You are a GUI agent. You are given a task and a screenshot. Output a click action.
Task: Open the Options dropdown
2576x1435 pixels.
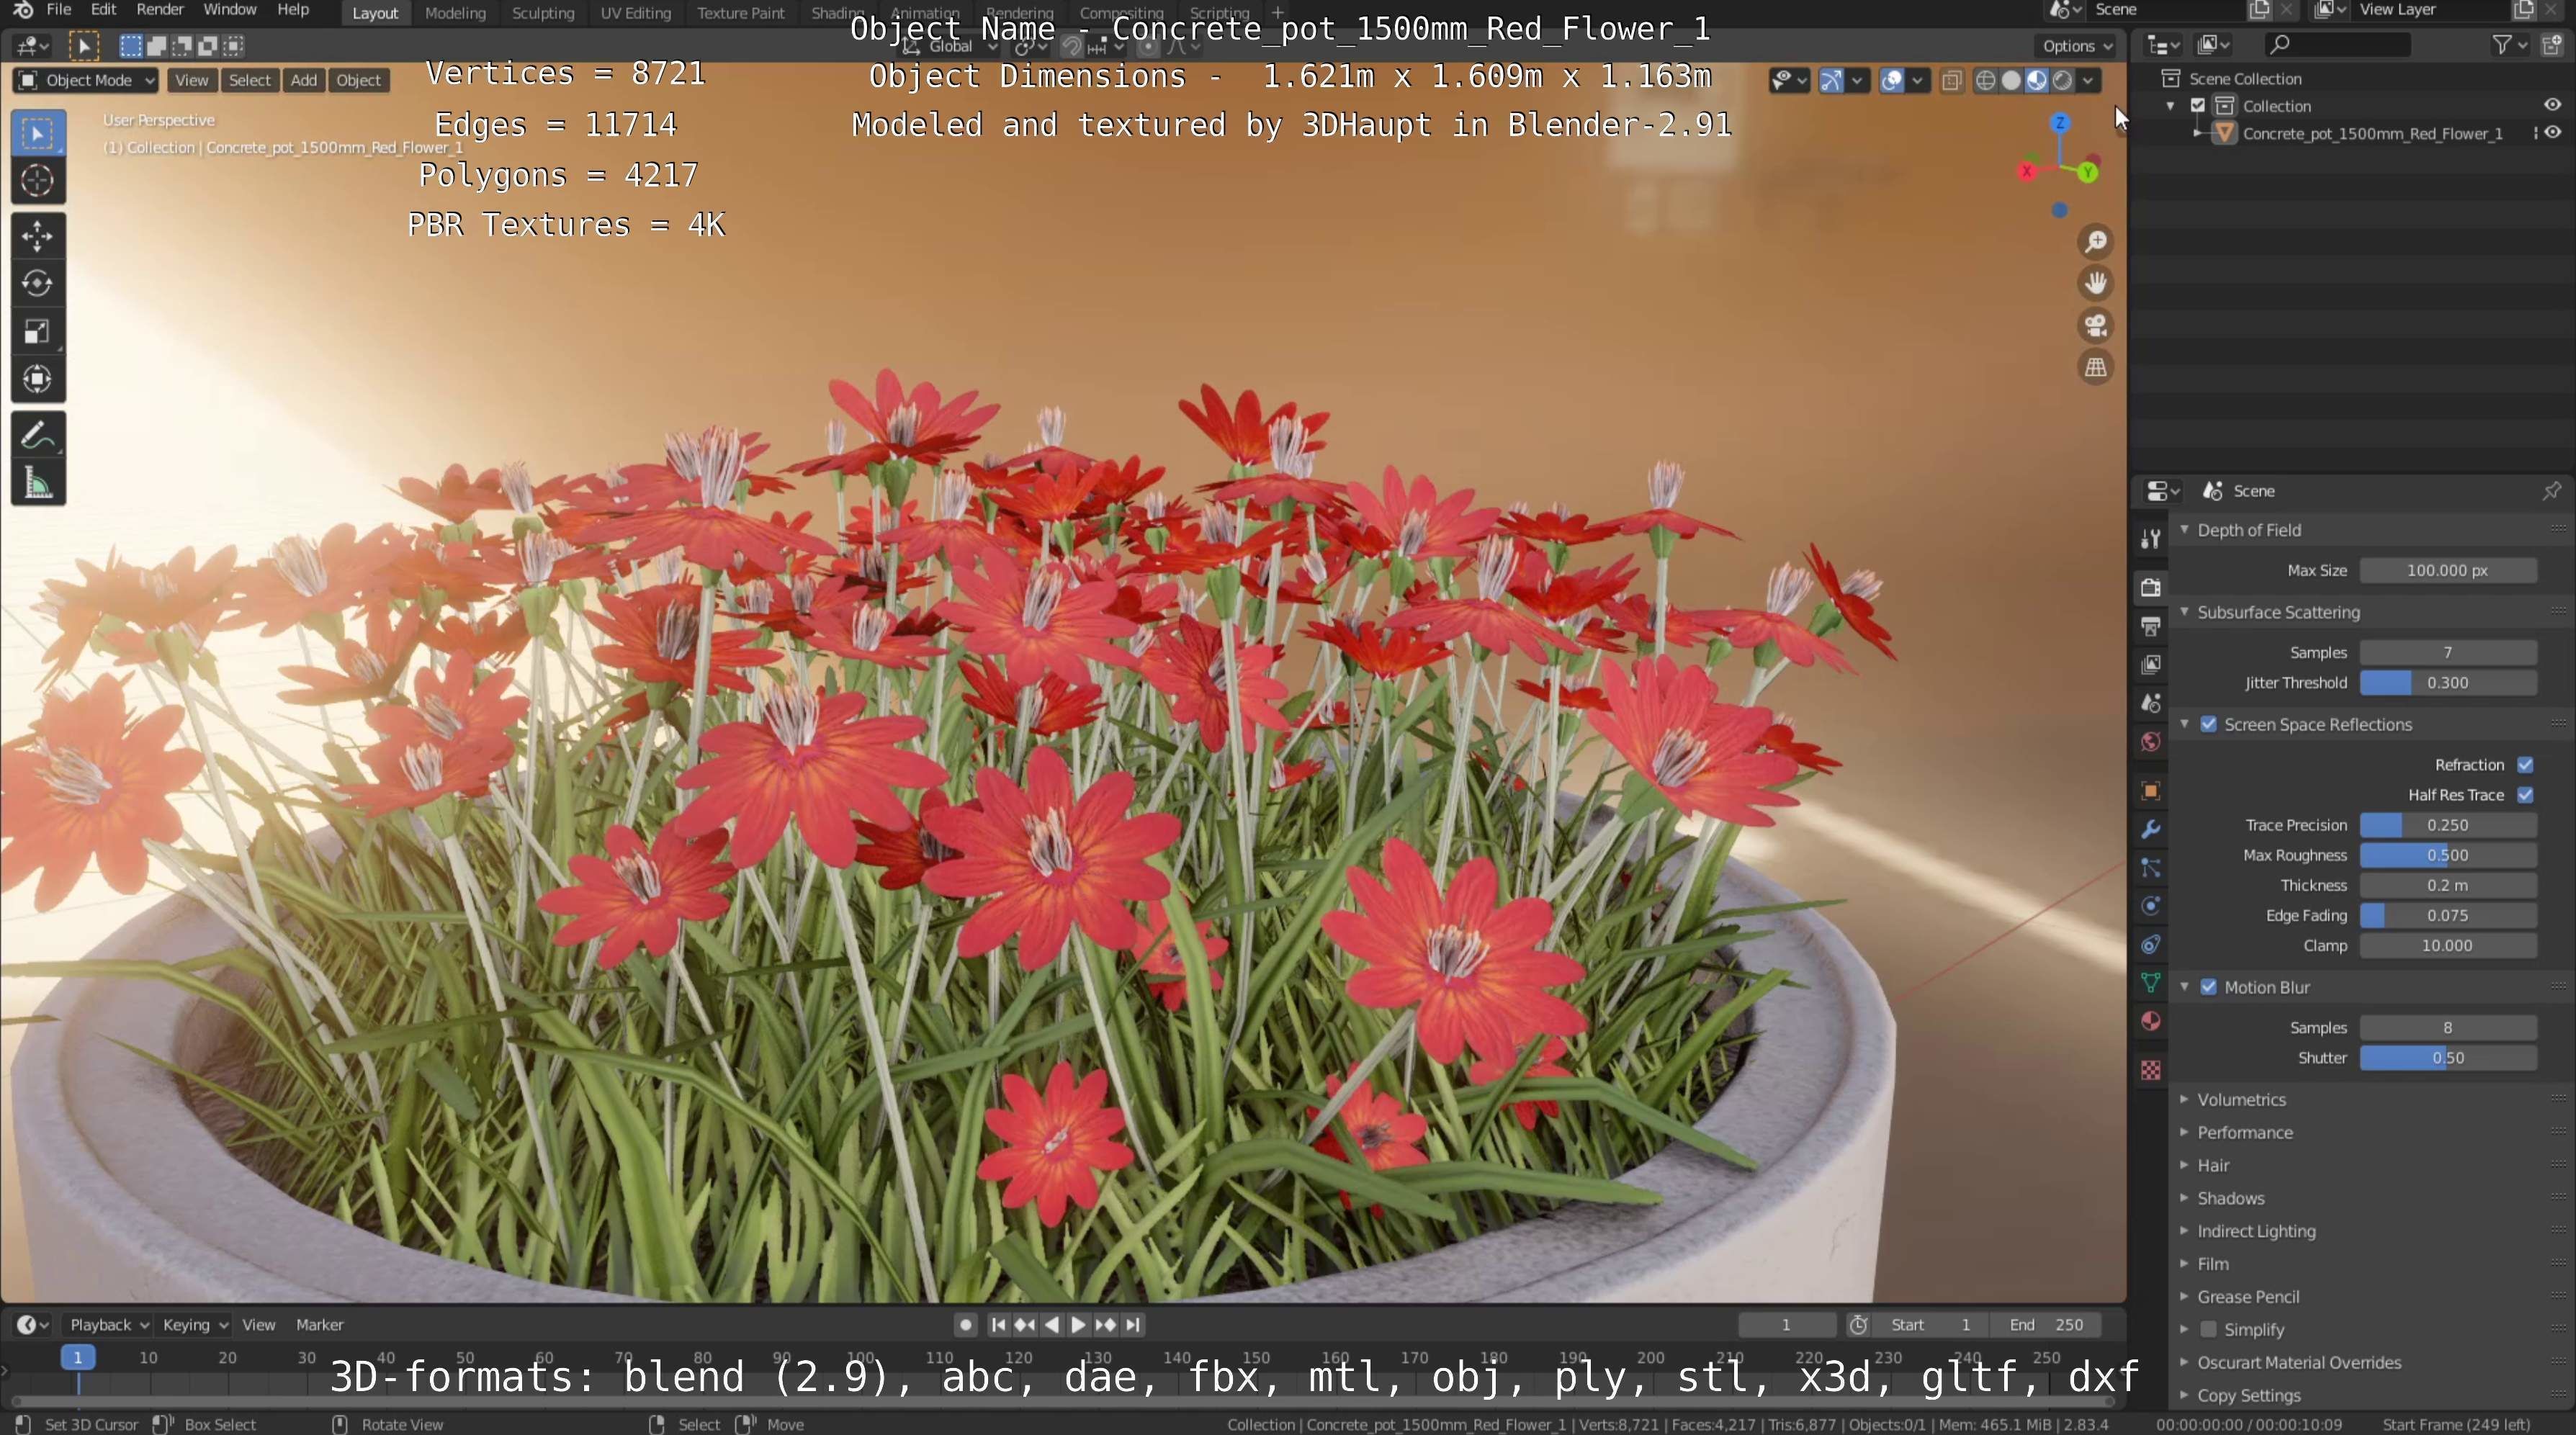point(2077,46)
